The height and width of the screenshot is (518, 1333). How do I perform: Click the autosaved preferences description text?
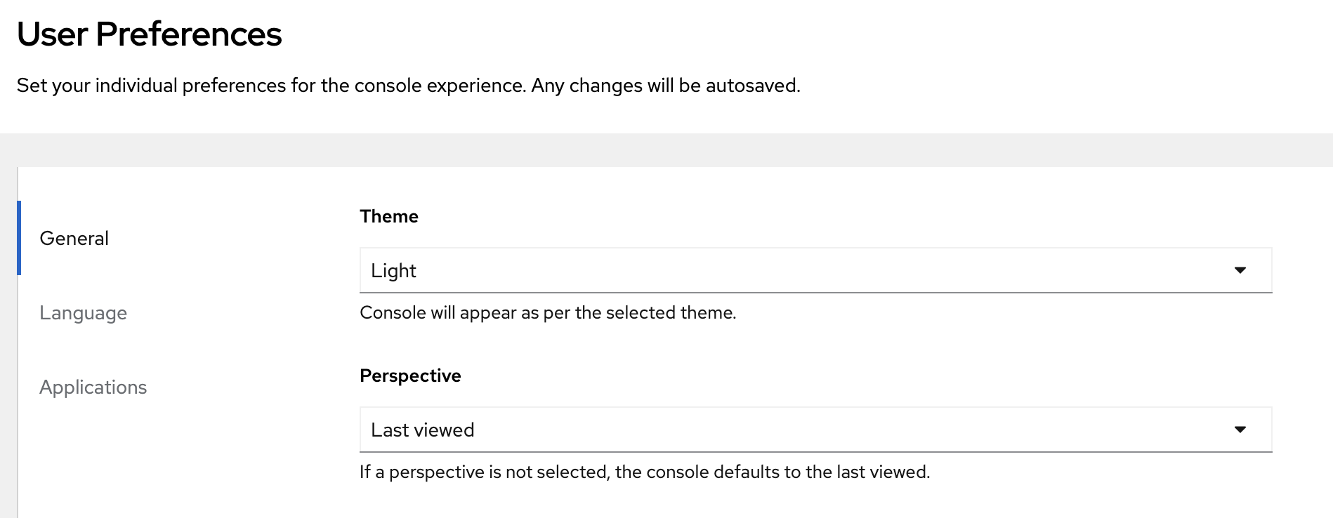[x=408, y=86]
